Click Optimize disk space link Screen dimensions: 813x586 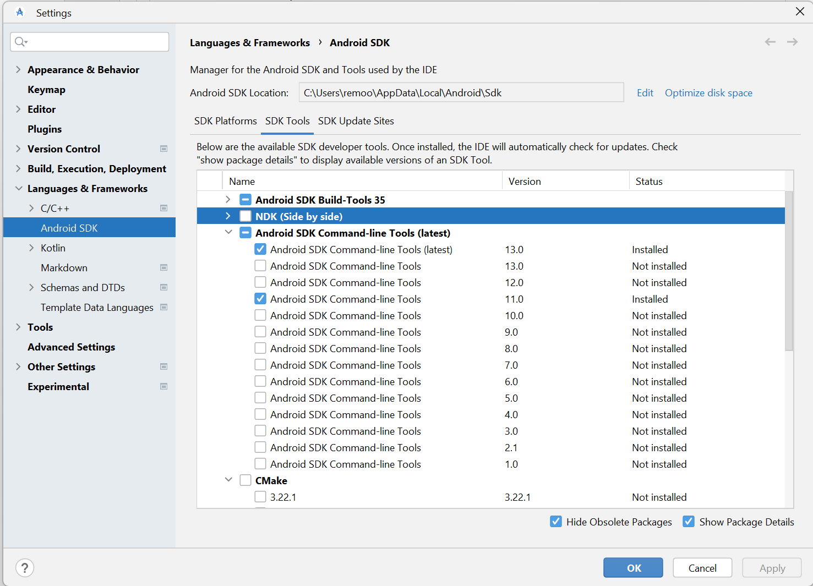[x=708, y=93]
